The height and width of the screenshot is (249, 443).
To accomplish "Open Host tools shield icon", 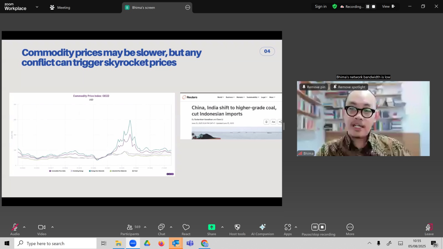I will click(237, 227).
